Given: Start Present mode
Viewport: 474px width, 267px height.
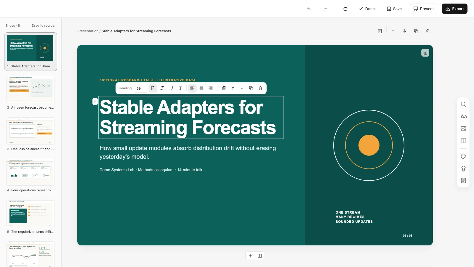Looking at the screenshot, I should click(x=423, y=9).
